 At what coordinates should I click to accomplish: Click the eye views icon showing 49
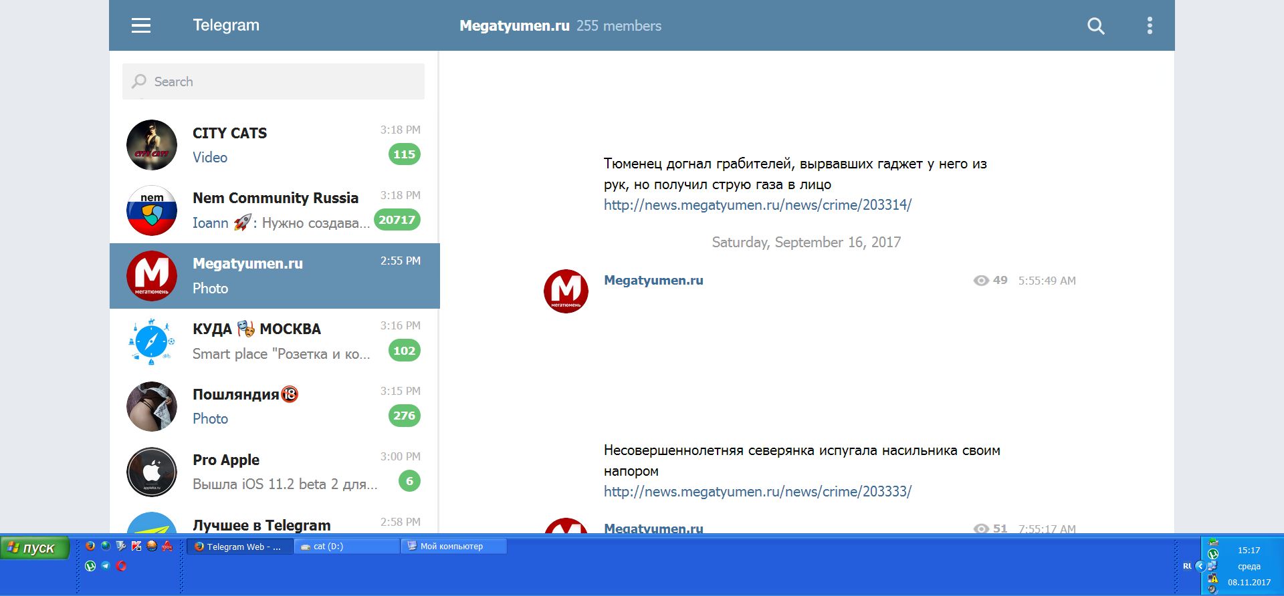click(x=981, y=281)
